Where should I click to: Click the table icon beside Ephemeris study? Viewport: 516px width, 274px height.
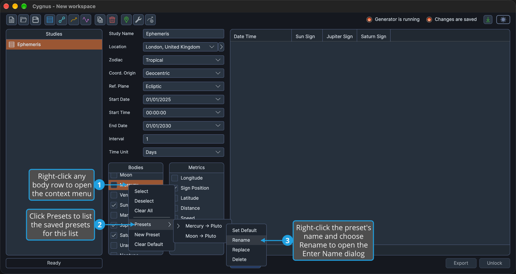click(x=12, y=45)
